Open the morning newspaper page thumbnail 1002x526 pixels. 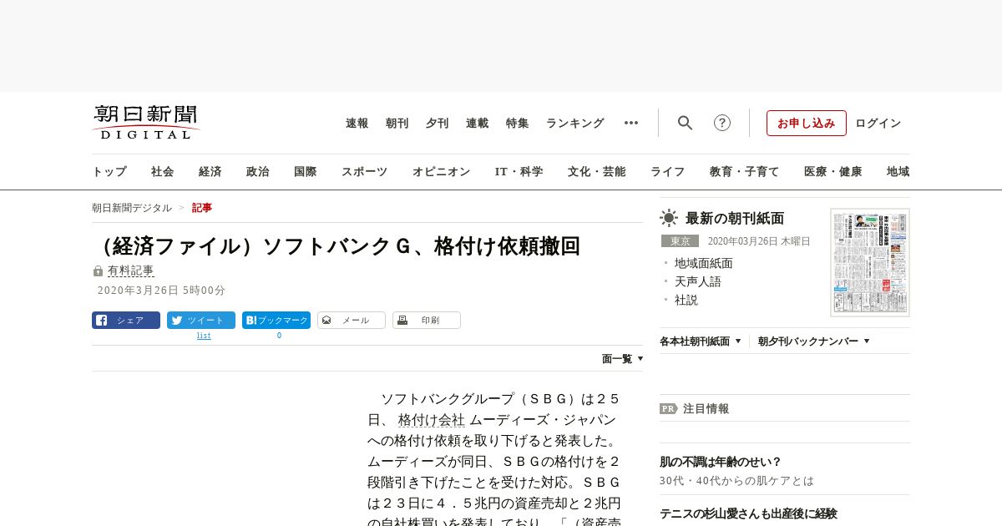870,262
